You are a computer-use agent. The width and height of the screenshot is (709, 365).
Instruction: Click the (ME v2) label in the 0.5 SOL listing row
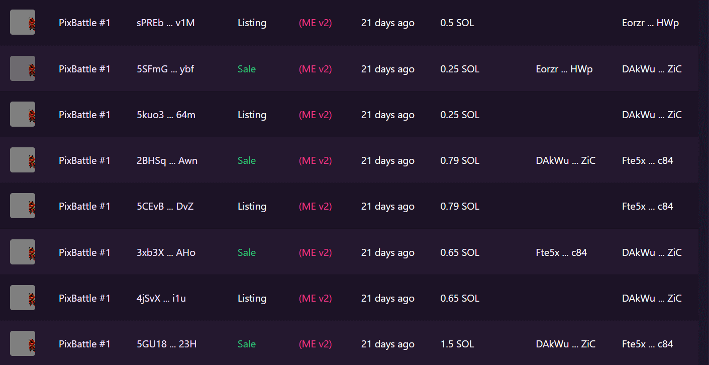(315, 23)
